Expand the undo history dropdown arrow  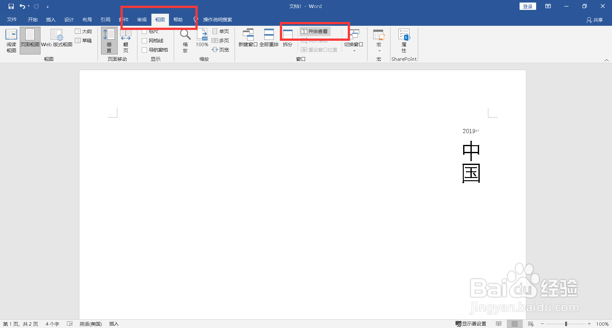click(29, 6)
